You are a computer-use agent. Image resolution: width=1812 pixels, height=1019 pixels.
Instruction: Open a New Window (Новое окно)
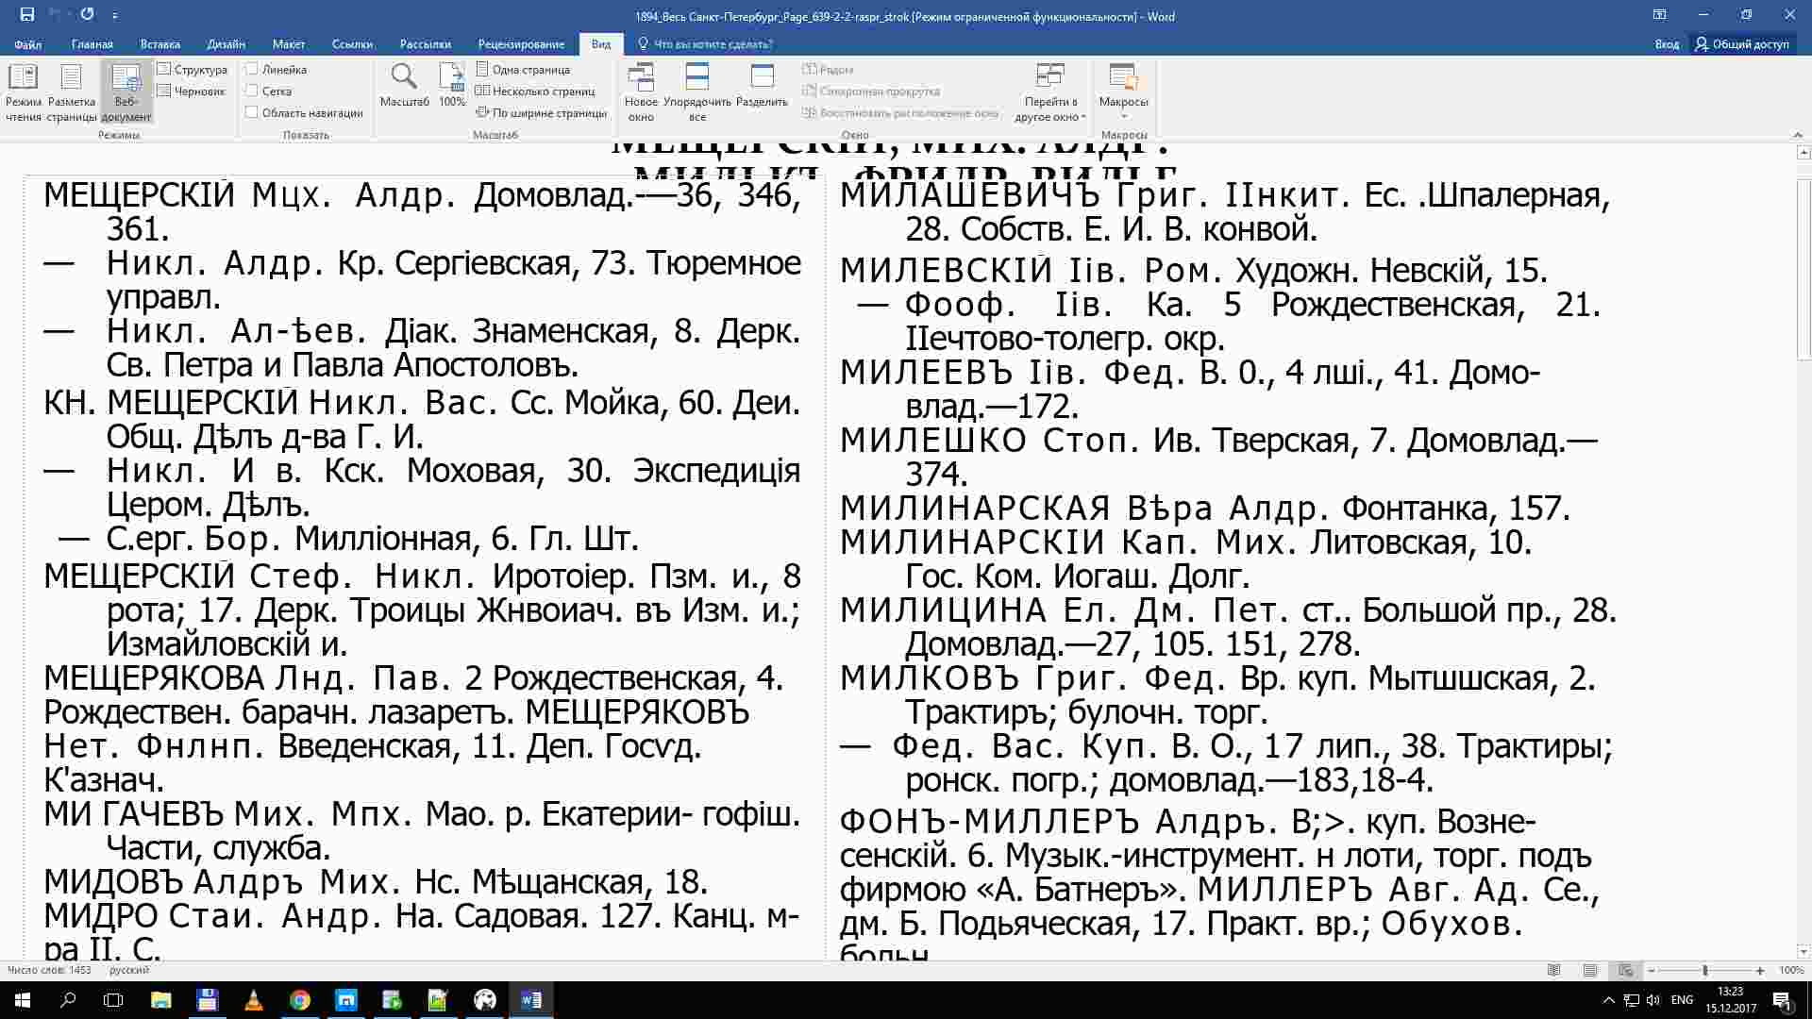click(641, 91)
